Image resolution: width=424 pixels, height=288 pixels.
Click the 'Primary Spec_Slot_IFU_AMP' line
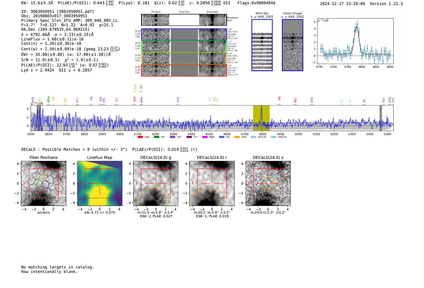pyautogui.click(x=70, y=21)
